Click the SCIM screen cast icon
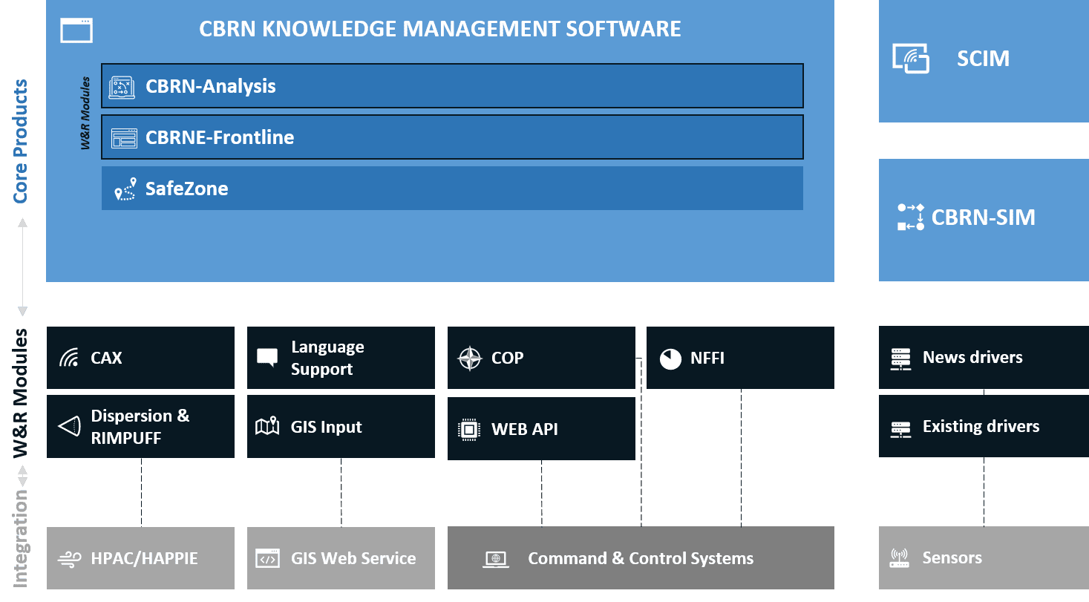The width and height of the screenshot is (1089, 602). tap(911, 59)
